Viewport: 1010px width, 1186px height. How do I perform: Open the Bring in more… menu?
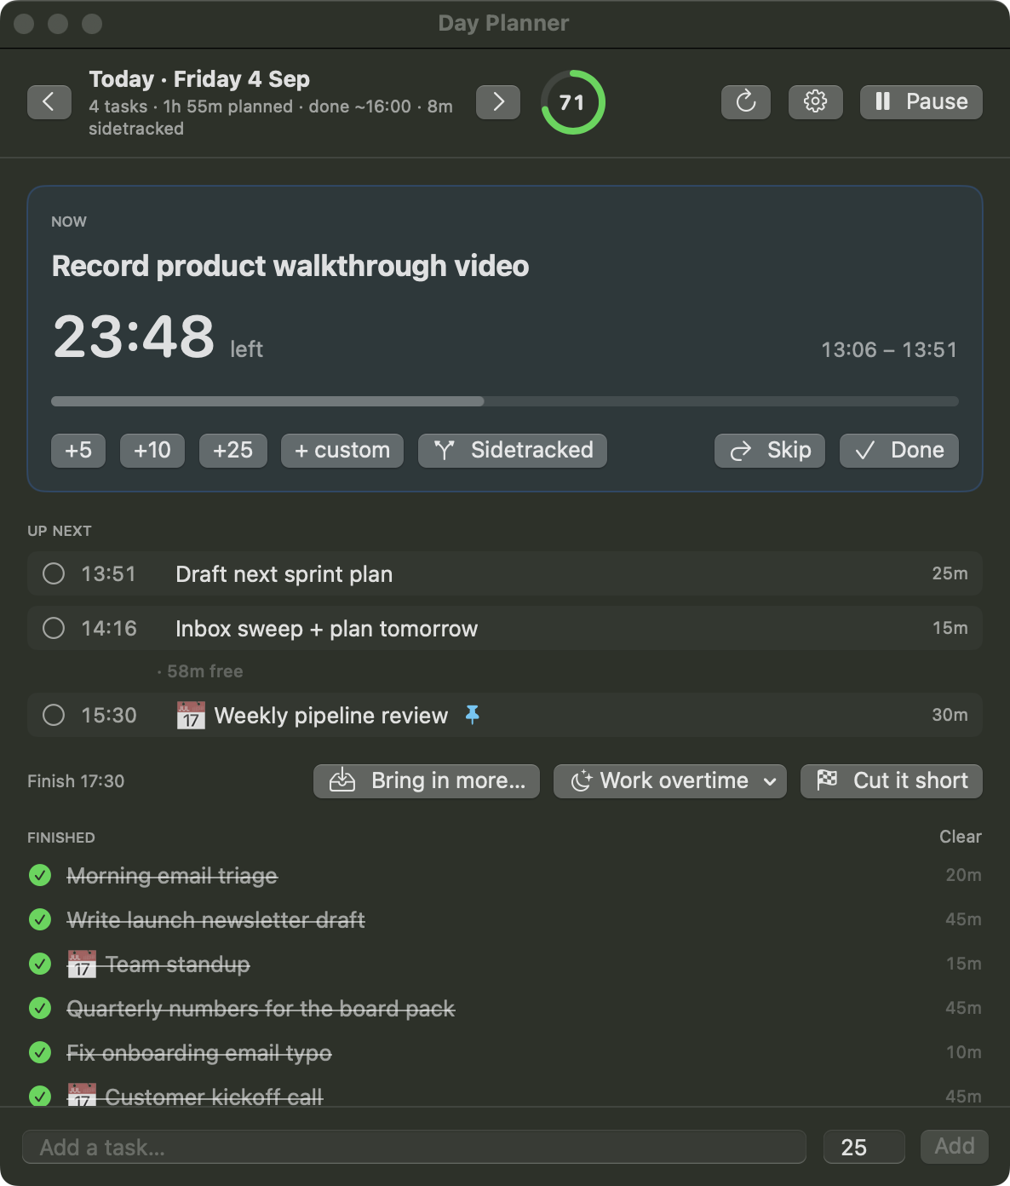click(x=427, y=781)
